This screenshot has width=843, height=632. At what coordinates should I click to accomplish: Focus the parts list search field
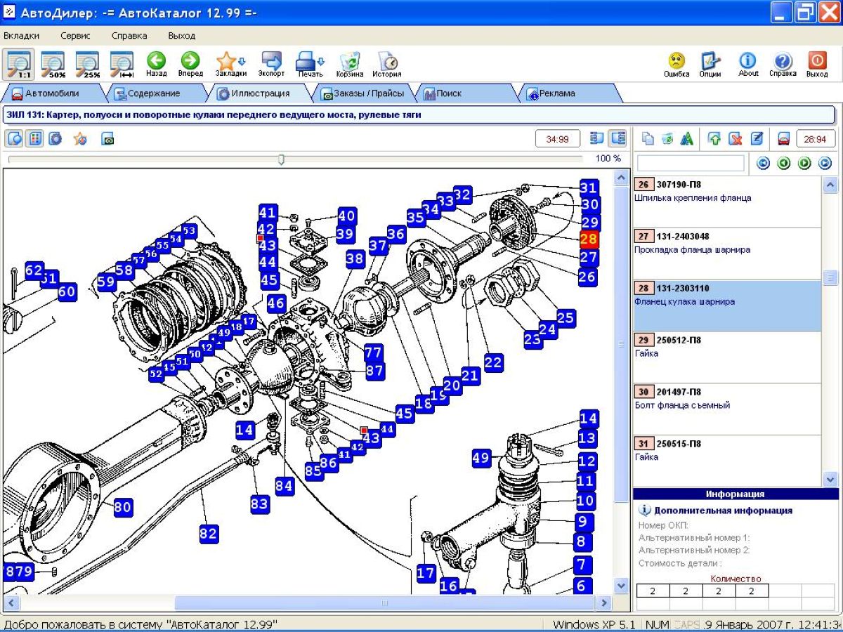[x=691, y=163]
